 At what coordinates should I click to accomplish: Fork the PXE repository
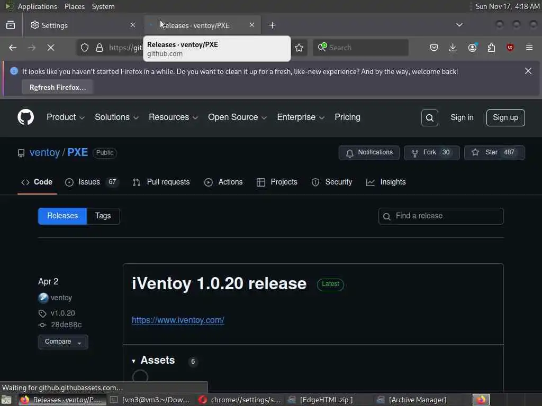click(x=432, y=153)
